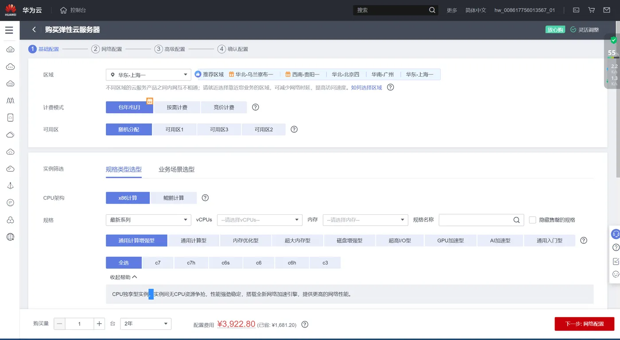Click the globe icon in left sidebar
620x340 pixels.
[x=11, y=237]
